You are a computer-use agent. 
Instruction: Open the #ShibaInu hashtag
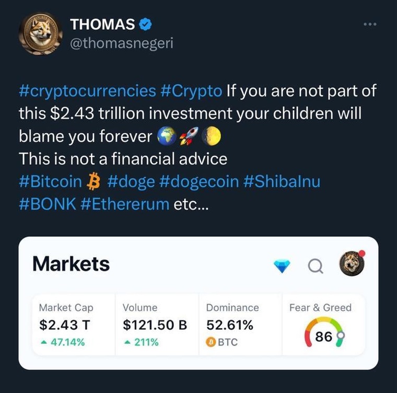point(282,182)
